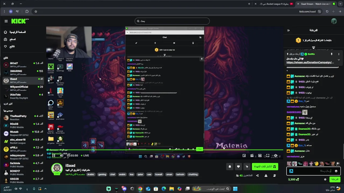Send message with green chat button
344x193 pixels.
(335, 179)
